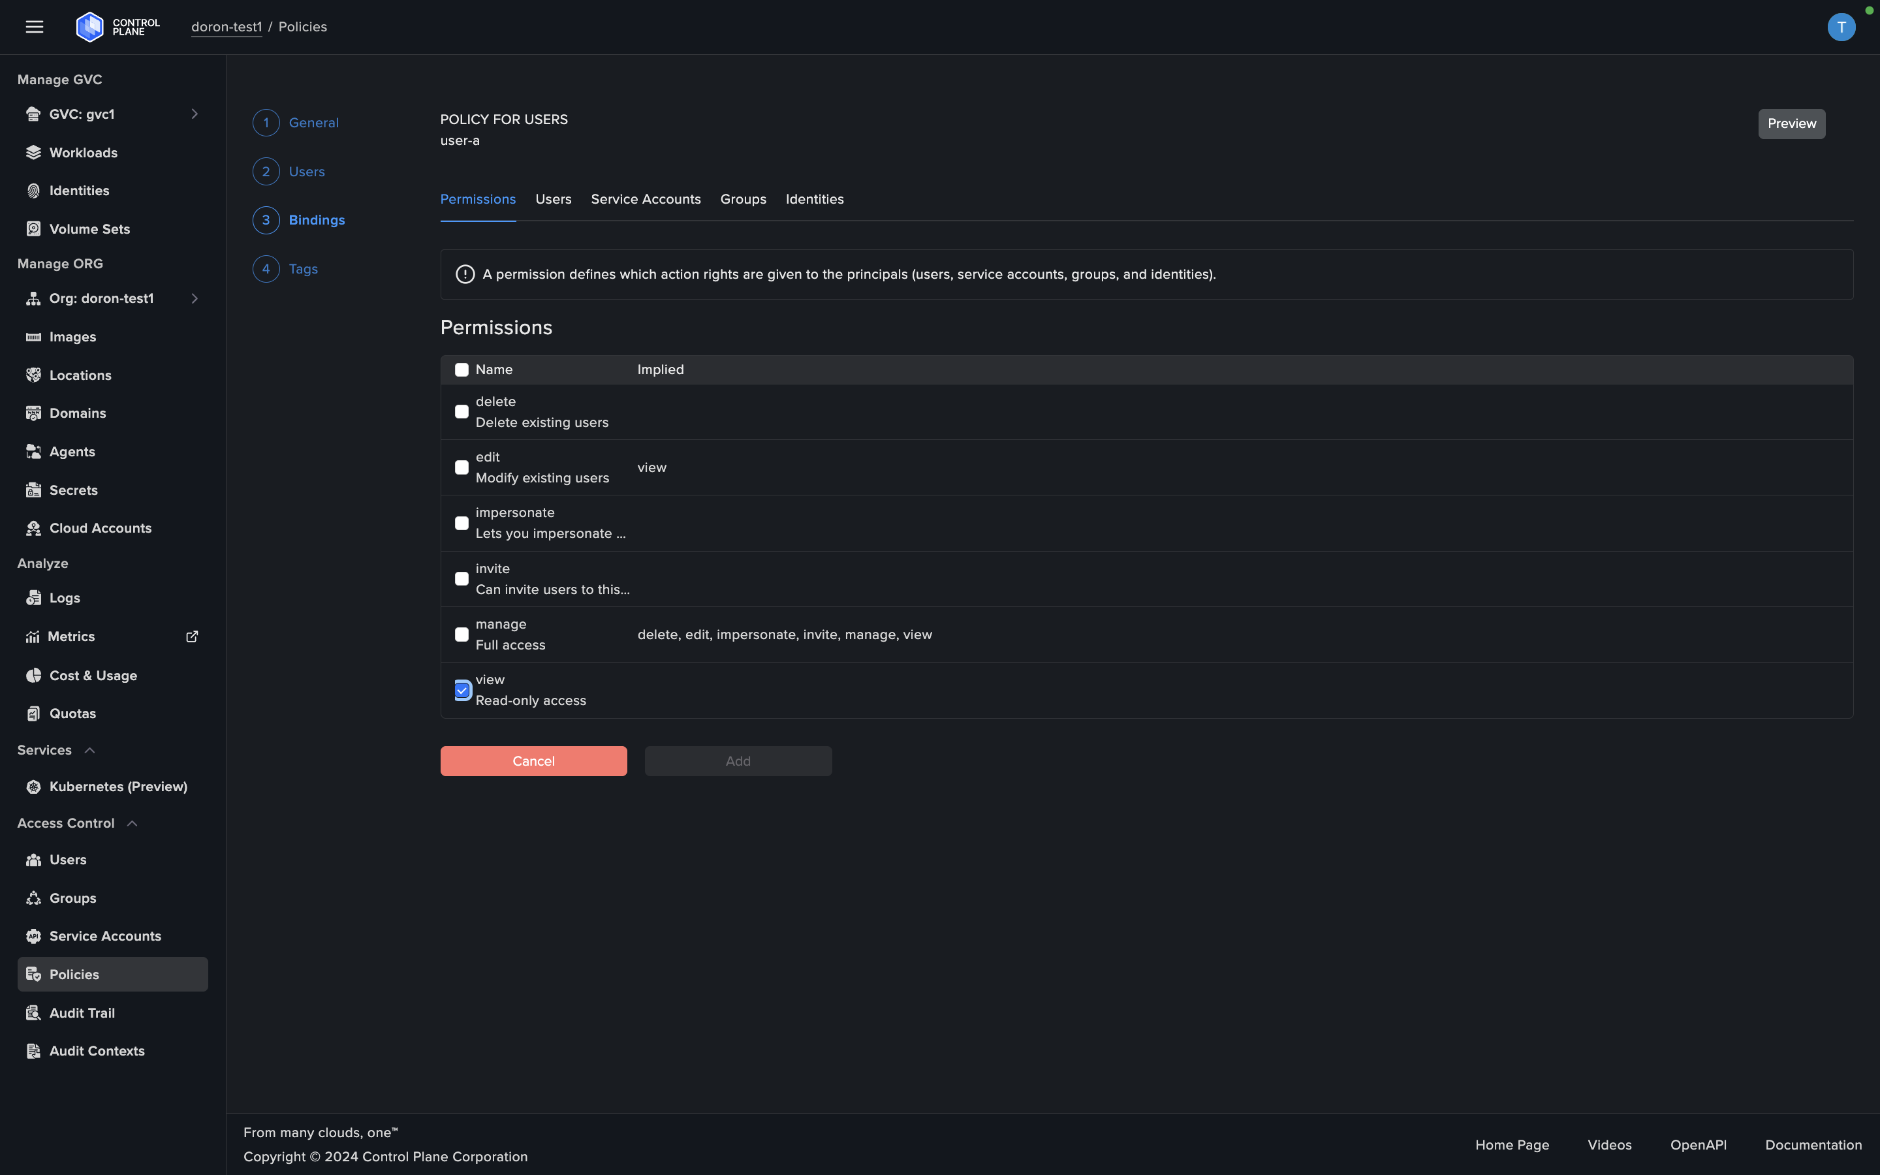The width and height of the screenshot is (1880, 1175).
Task: Switch to the Groups tab
Action: pyautogui.click(x=743, y=199)
